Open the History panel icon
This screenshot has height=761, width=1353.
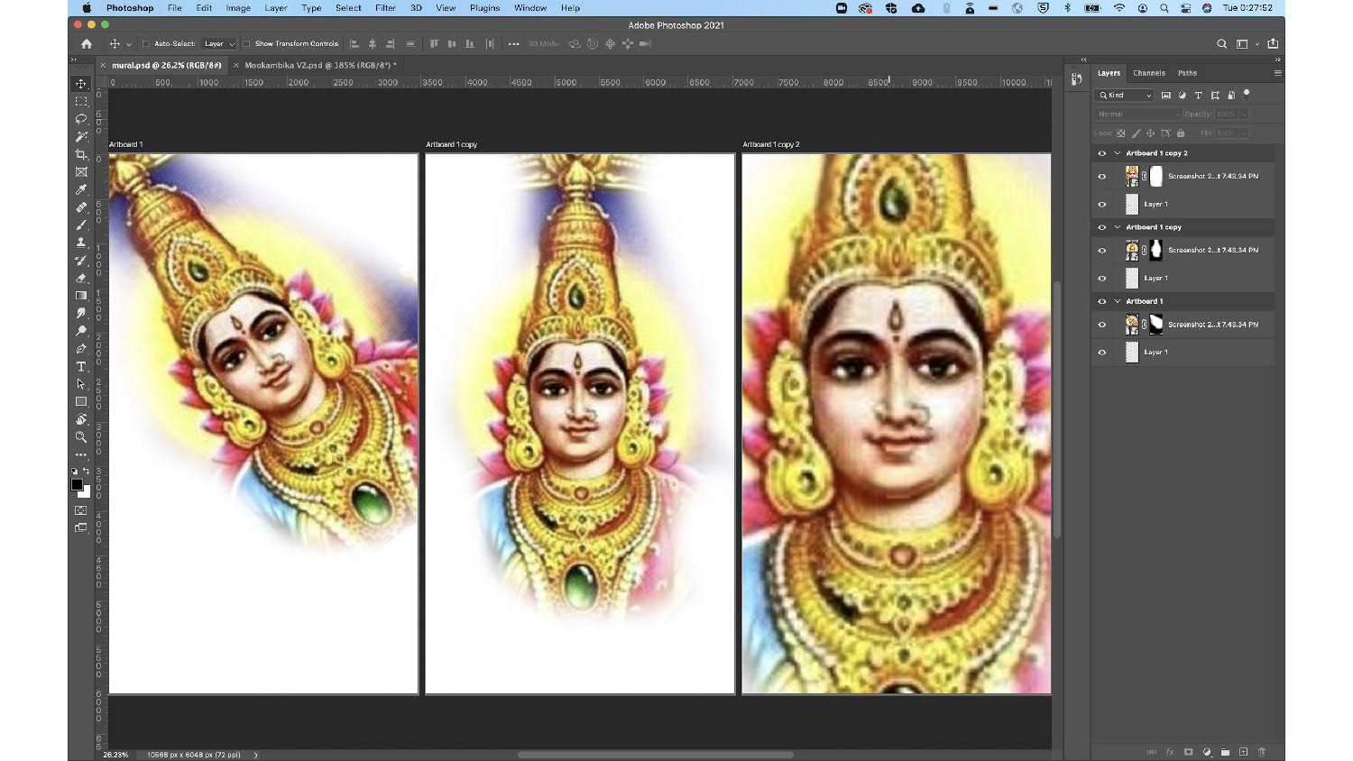1076,79
